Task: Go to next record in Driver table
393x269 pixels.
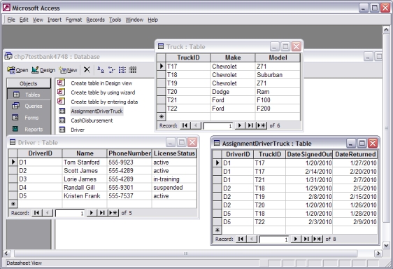Action: click(x=92, y=213)
